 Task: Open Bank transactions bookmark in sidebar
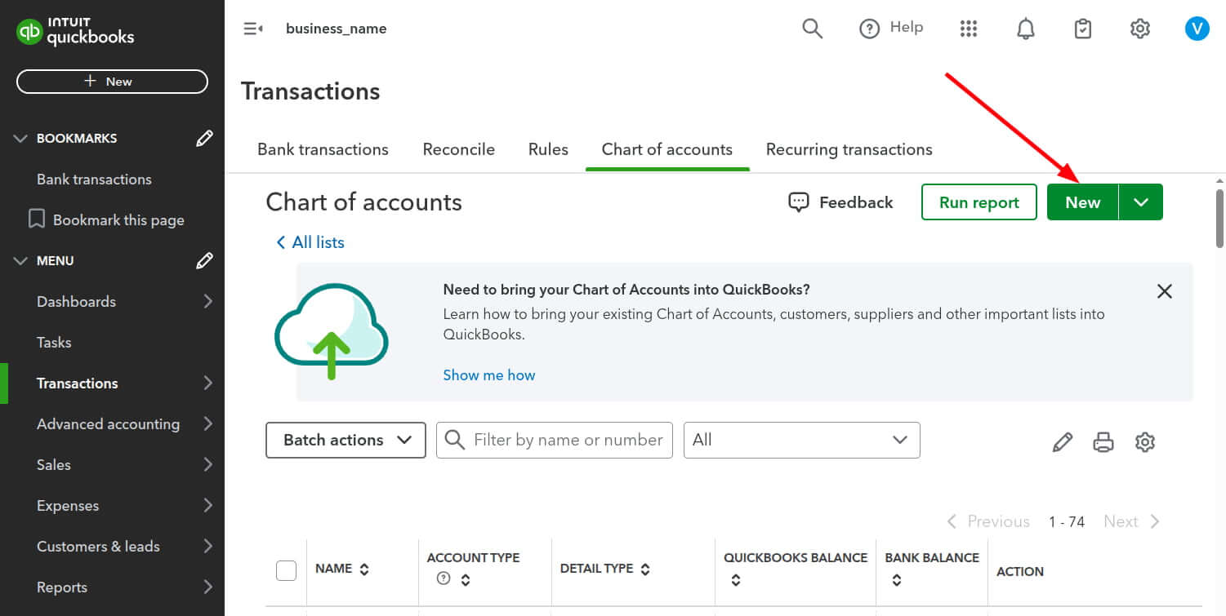click(94, 179)
